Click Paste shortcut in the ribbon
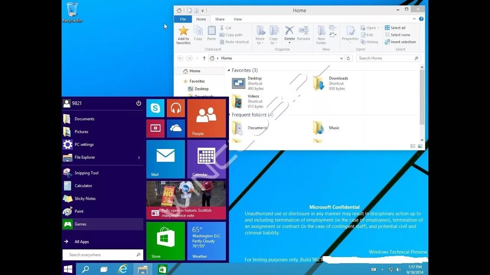490x275 pixels. [234, 42]
